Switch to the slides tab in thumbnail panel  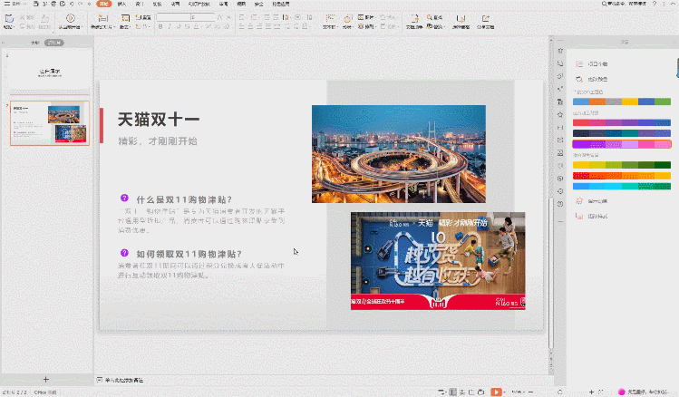[53, 43]
